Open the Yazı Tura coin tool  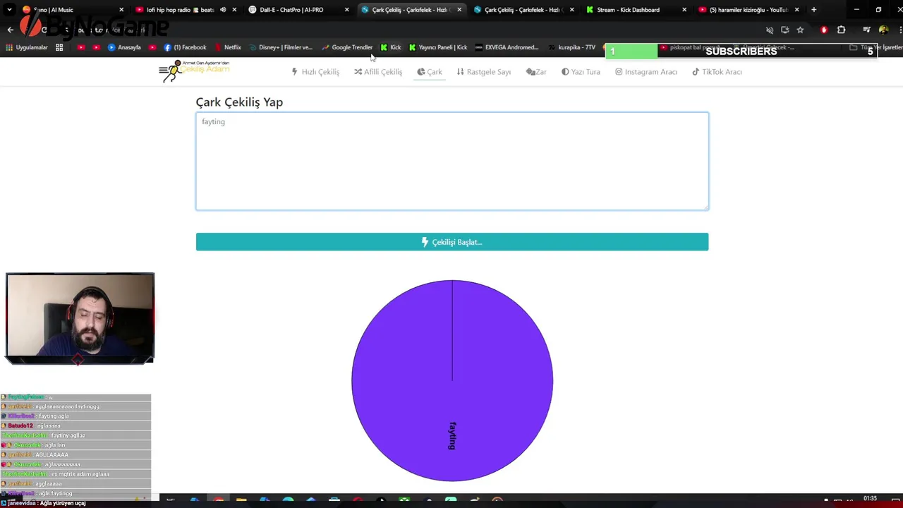(581, 72)
